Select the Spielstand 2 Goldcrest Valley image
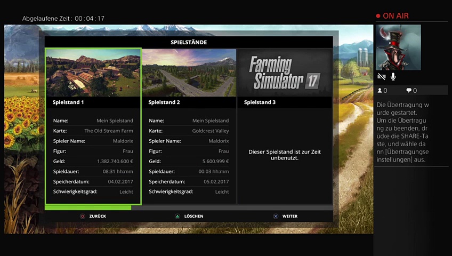The width and height of the screenshot is (452, 256). point(189,73)
